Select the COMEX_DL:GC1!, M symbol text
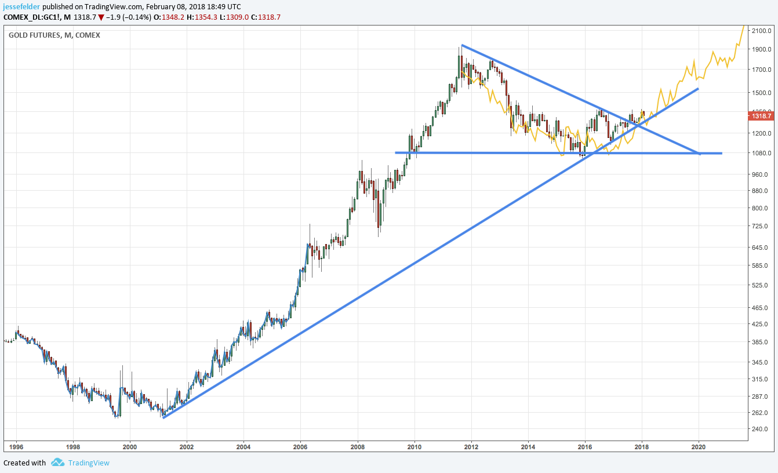 coord(37,17)
